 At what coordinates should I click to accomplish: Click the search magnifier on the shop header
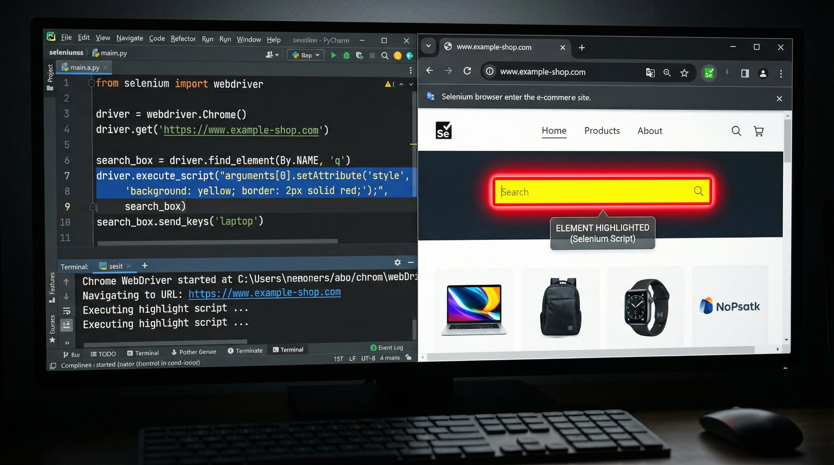click(736, 131)
